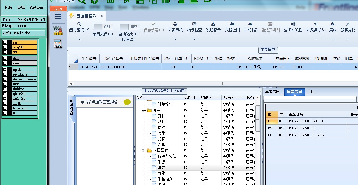Click the yellow chat bubble icon
Screen dimensions: 358x185
127,102
